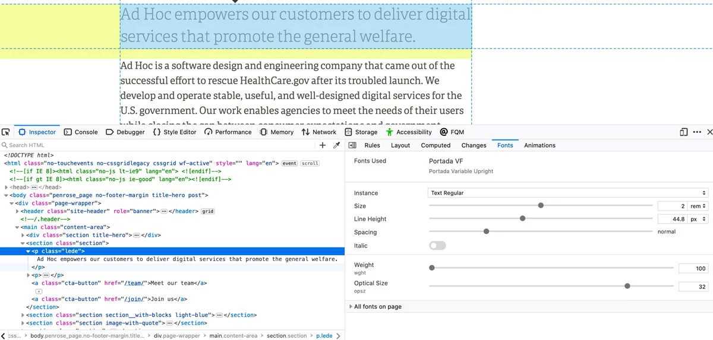Open the Size unit rem dropdown

click(x=698, y=206)
